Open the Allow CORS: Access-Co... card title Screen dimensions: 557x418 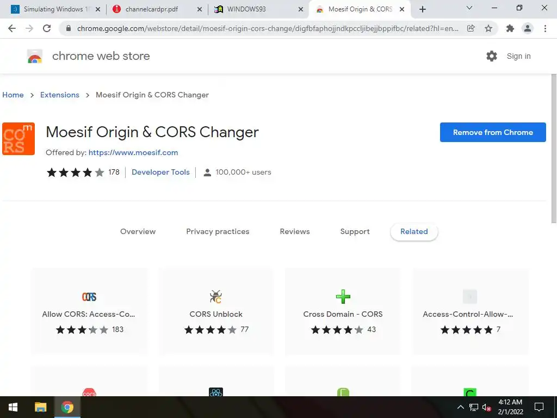click(x=89, y=314)
